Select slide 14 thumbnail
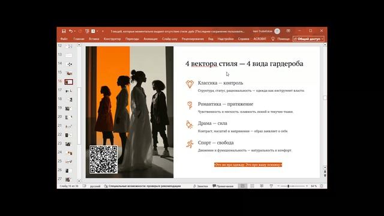Image resolution: width=384 pixels, height=216 pixels. pos(68,64)
